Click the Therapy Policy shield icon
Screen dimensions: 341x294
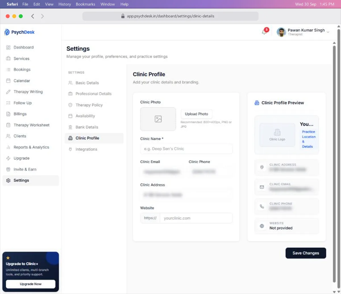70,105
